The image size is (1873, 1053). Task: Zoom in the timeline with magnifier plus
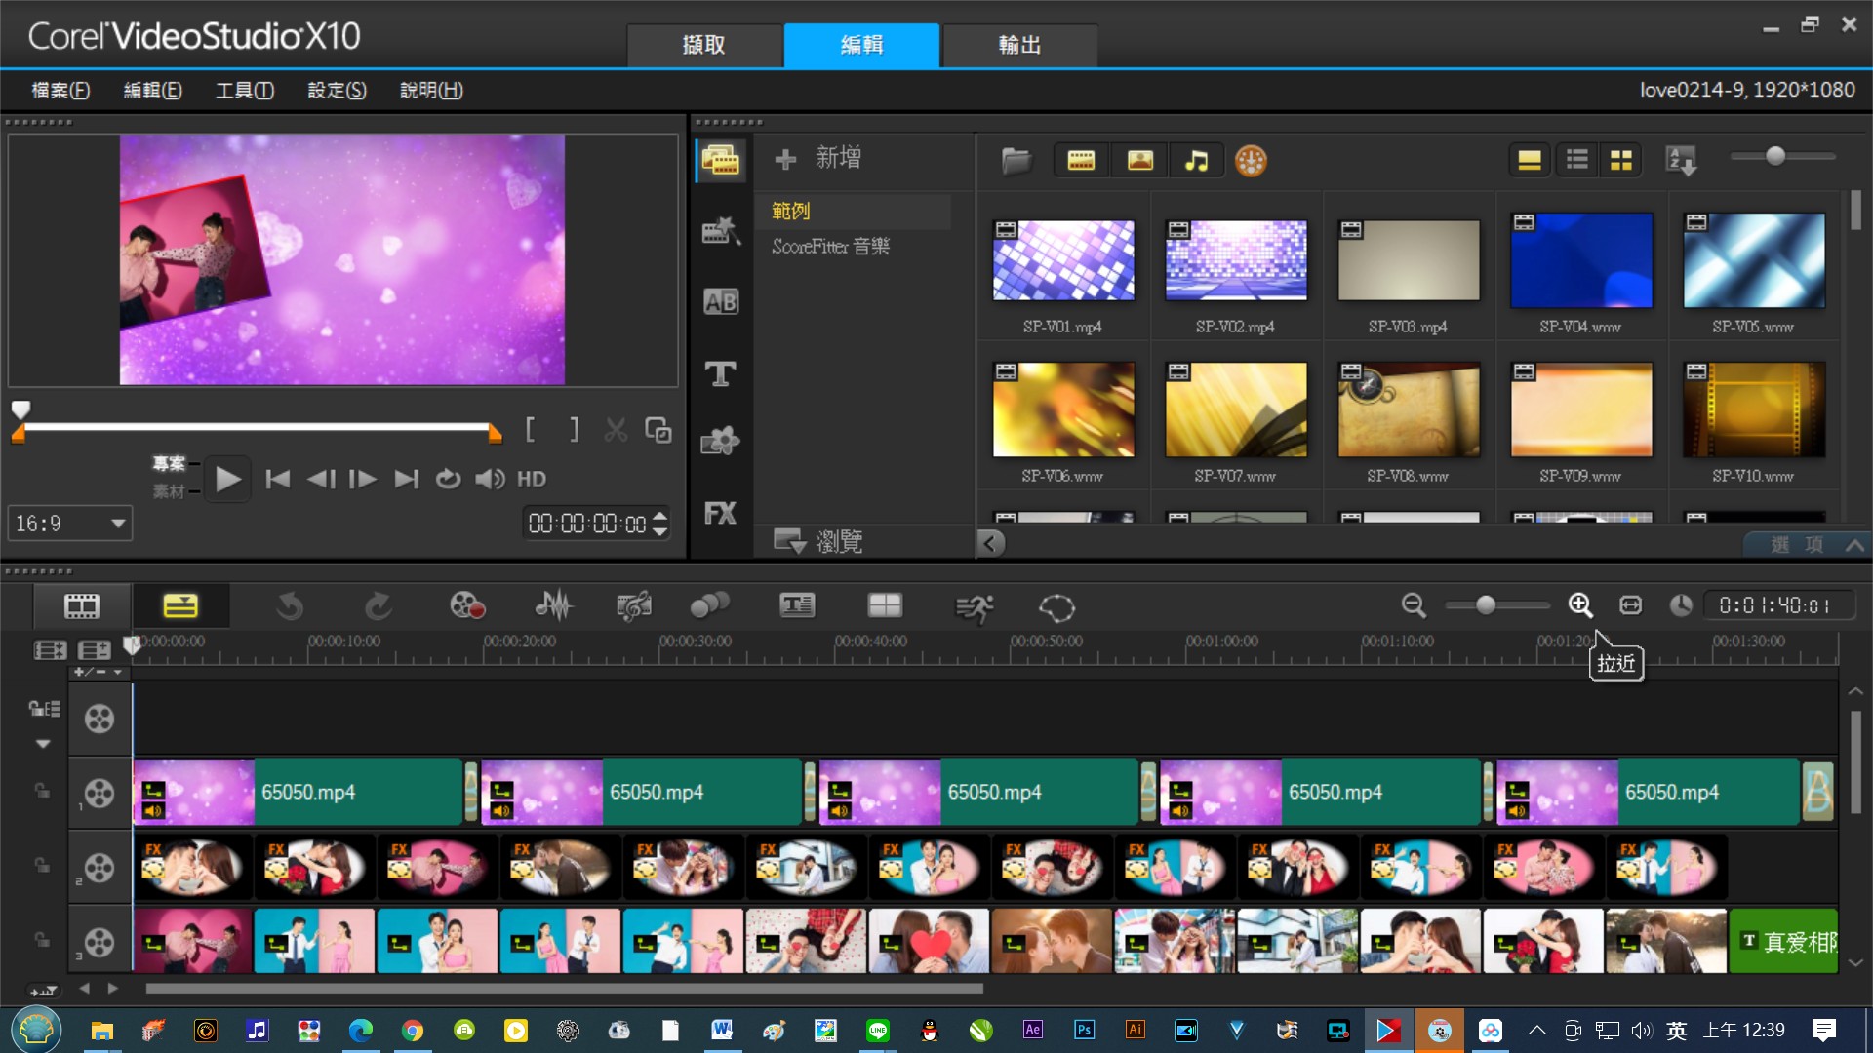click(1580, 605)
